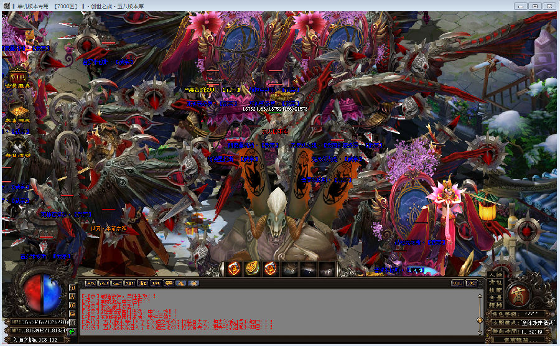Screen dimensions: 560x346
Task: Use the golden swirl skill in hotbar
Action: pyautogui.click(x=252, y=268)
